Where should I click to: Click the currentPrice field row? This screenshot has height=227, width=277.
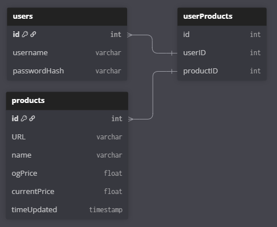coord(67,192)
